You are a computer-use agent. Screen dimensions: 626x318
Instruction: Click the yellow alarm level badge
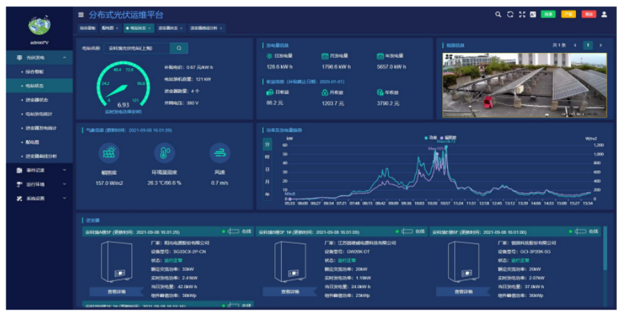[x=568, y=15]
